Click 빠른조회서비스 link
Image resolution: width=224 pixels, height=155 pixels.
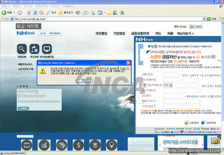tap(25, 64)
